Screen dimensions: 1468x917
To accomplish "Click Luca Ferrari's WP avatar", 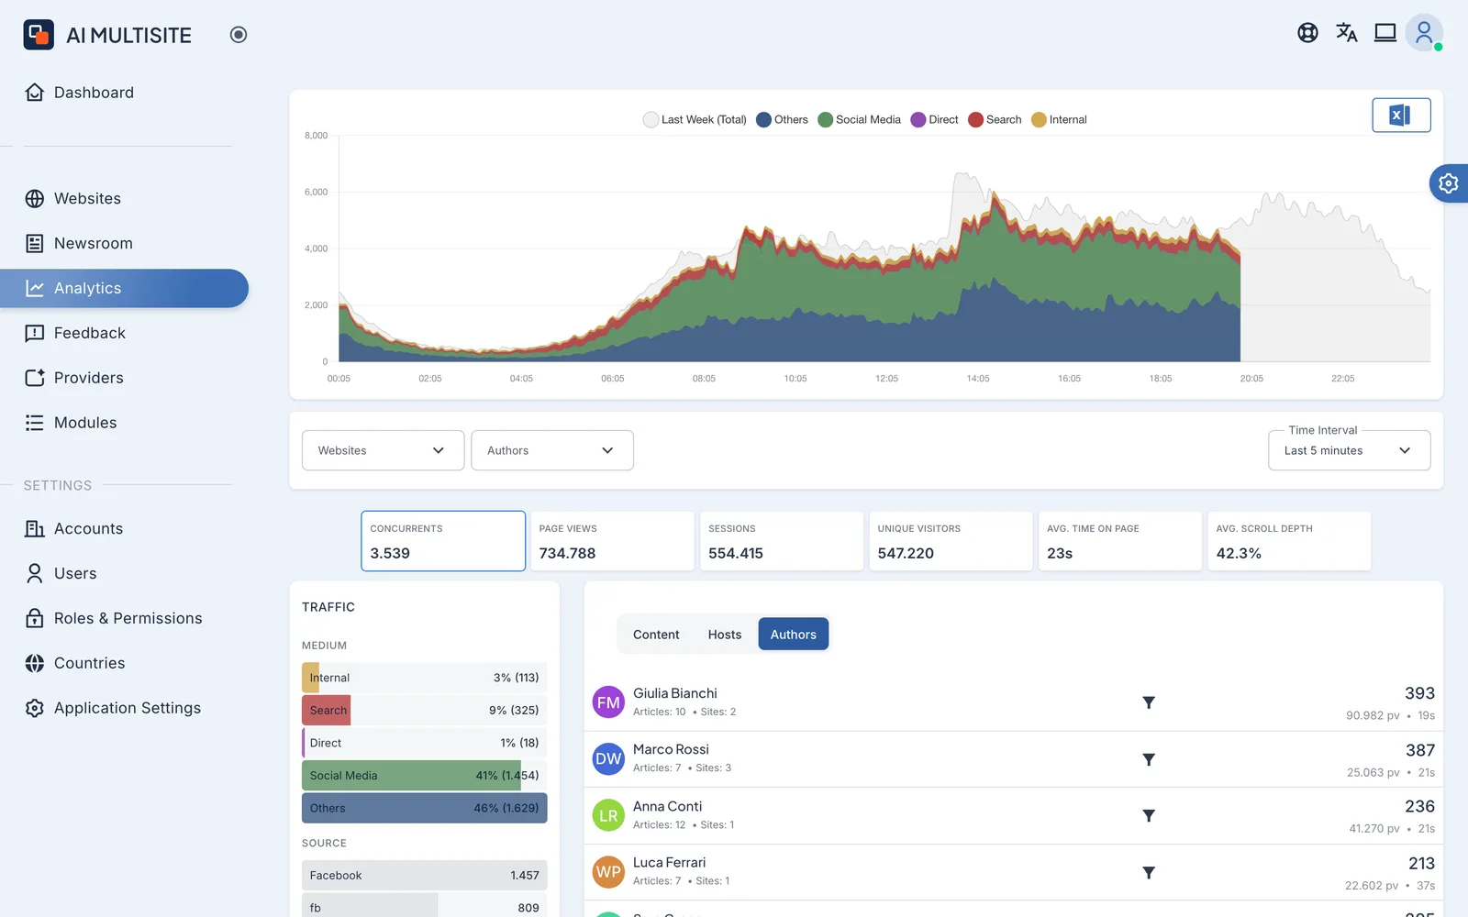I will (x=608, y=872).
